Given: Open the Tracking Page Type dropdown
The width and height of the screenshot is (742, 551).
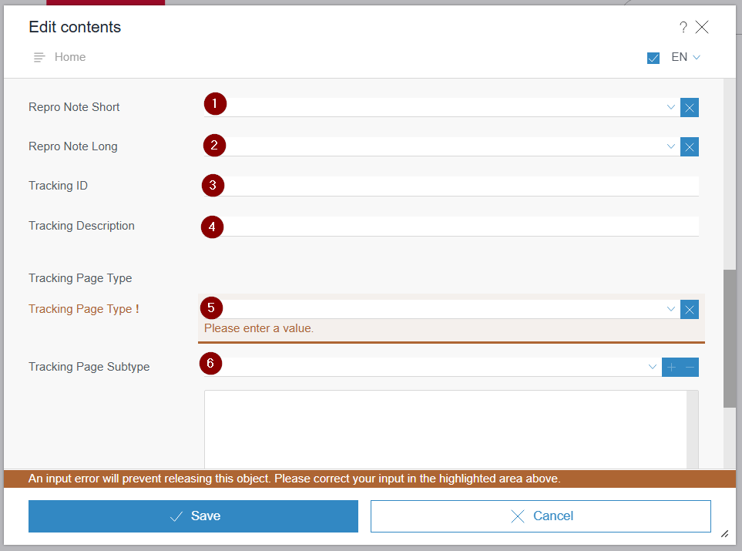Looking at the screenshot, I should tap(670, 309).
